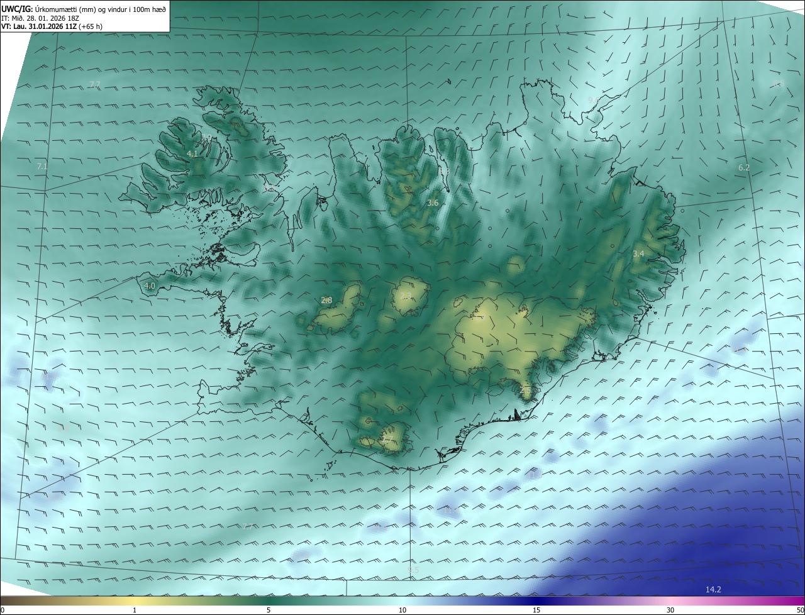Click the 4.1 value over the Westfjords
This screenshot has height=615, width=805.
click(x=192, y=153)
